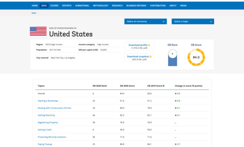Click the green arrow in Getting Electricity row
The height and width of the screenshot is (147, 244).
pos(176,115)
